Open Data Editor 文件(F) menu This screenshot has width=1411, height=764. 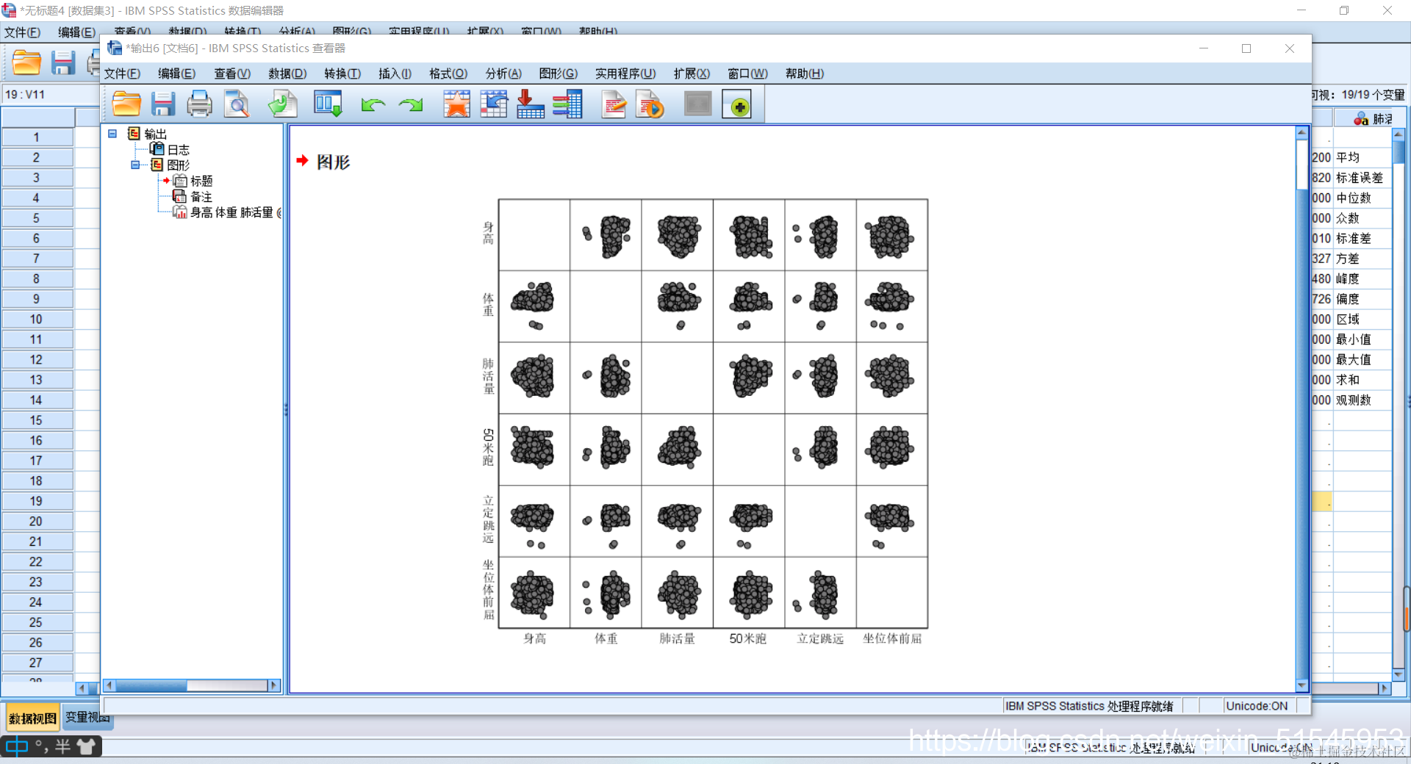click(x=22, y=32)
